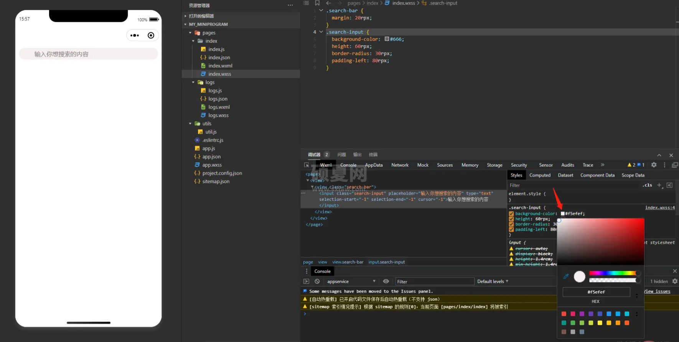Toggle computed styles sidebar pane icon
This screenshot has height=342, width=679.
[x=669, y=185]
